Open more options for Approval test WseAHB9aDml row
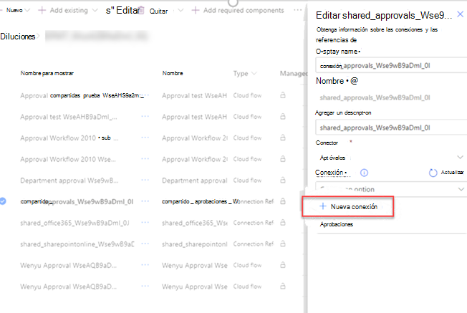Viewport: 467px width, 313px height. pos(145,117)
